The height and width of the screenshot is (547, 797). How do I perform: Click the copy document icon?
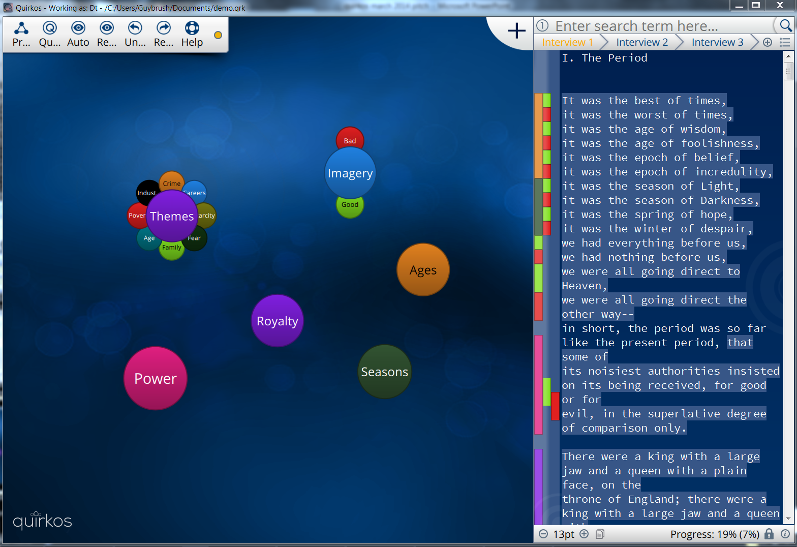click(x=600, y=534)
